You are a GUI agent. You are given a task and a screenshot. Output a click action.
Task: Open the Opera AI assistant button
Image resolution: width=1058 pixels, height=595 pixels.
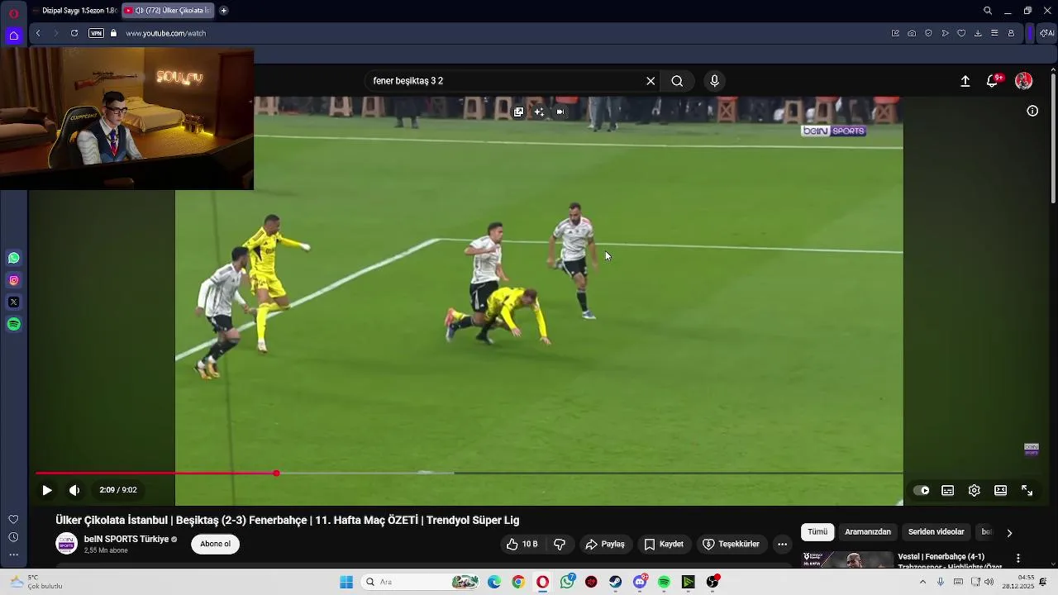[1046, 33]
